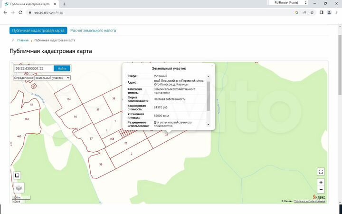Click the fullscreen map icon
342x214 pixels.
321,172
